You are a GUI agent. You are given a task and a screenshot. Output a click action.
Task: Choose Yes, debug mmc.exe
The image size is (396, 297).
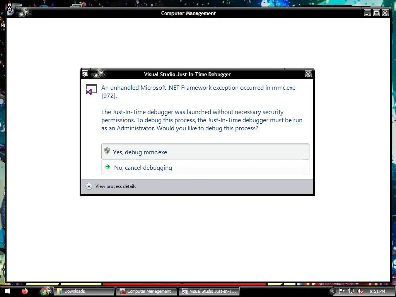205,152
